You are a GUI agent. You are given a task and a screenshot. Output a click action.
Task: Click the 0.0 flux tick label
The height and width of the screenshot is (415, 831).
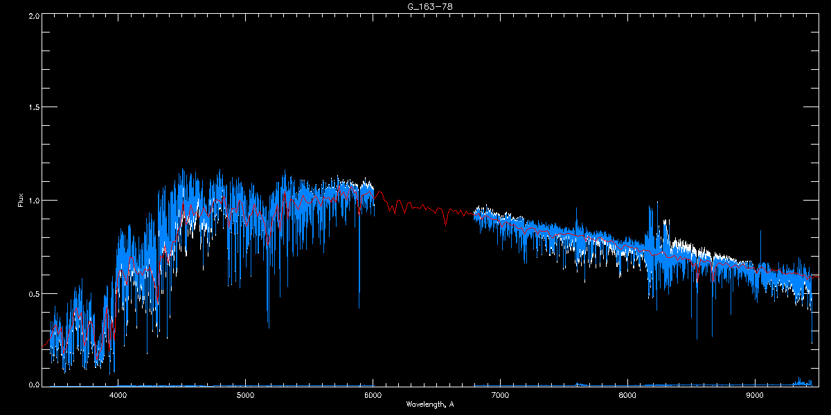33,385
